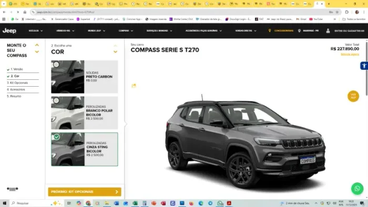368x207 pixels.
Task: Go to step 3 Kit Opcionais
Action: [17, 83]
